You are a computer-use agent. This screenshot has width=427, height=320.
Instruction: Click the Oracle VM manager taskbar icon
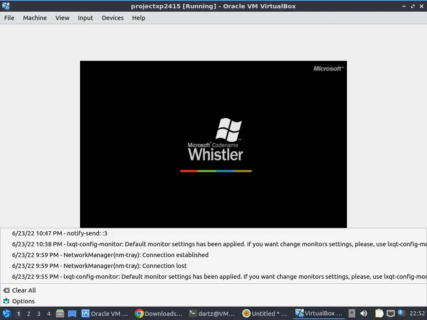point(85,313)
